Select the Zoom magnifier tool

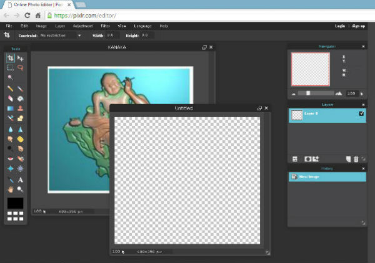21,189
